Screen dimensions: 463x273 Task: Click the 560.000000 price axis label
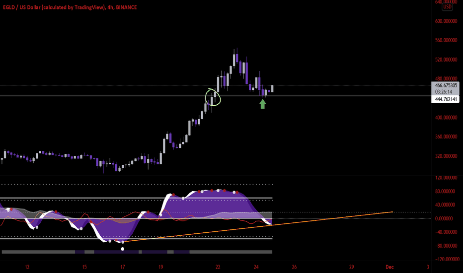click(446, 40)
